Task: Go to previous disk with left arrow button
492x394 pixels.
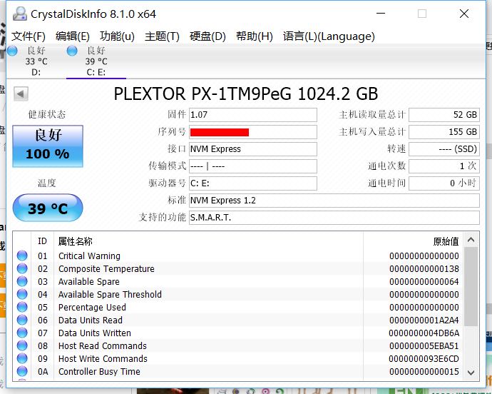Action: tap(21, 94)
